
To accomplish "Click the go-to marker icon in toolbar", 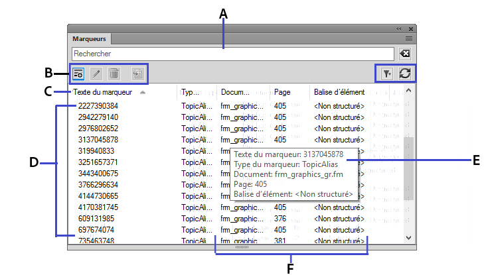I will 137,74.
